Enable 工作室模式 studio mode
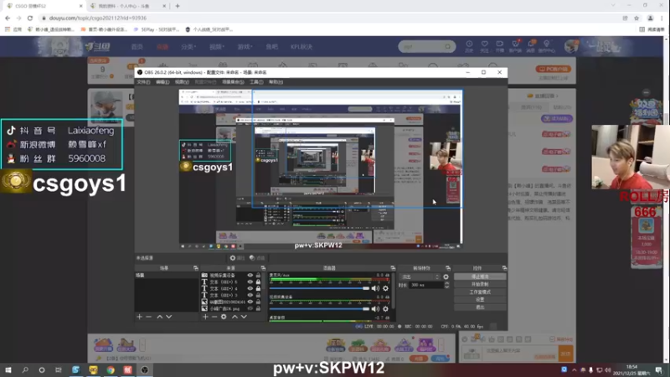The width and height of the screenshot is (670, 377). pyautogui.click(x=480, y=292)
